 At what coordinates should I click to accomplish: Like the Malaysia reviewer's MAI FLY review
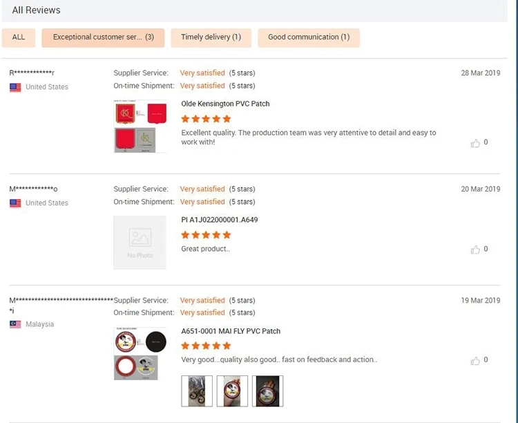475,361
